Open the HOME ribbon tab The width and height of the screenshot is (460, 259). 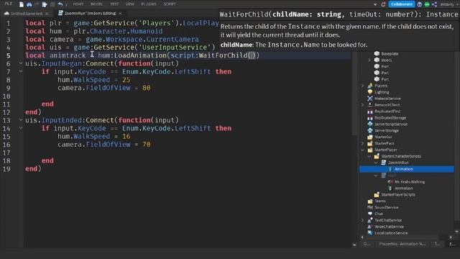point(78,4)
